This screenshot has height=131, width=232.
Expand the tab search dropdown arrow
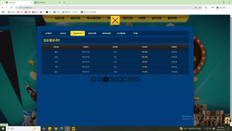(2, 2)
